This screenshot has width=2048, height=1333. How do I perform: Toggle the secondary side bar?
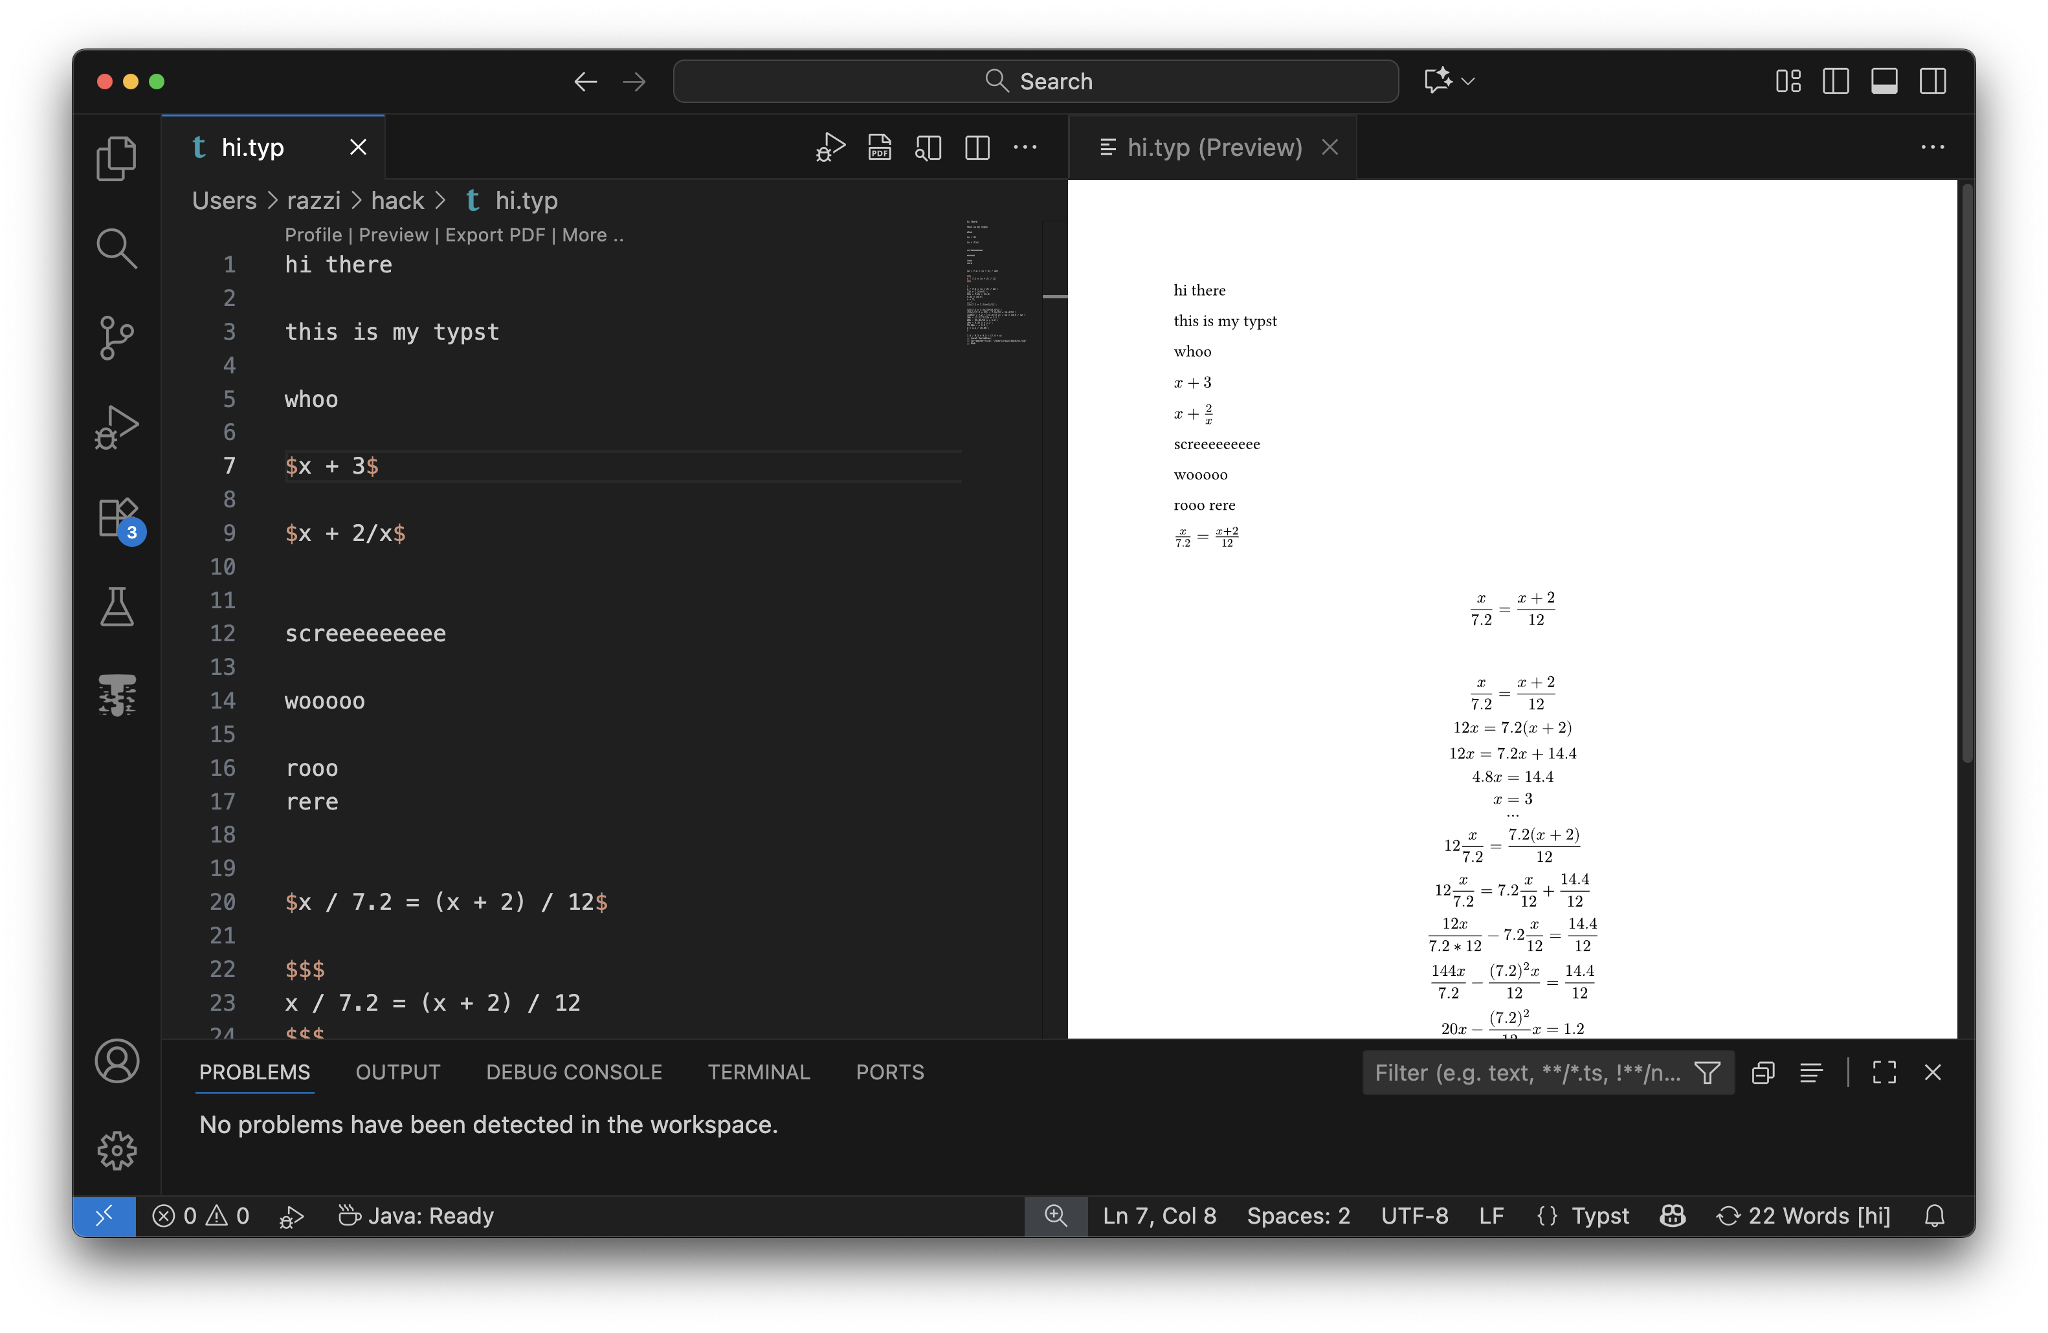tap(1932, 82)
